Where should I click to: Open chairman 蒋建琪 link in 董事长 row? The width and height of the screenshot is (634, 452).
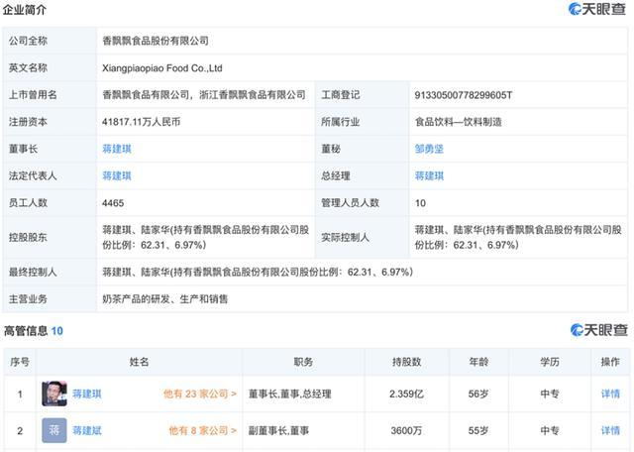point(117,149)
